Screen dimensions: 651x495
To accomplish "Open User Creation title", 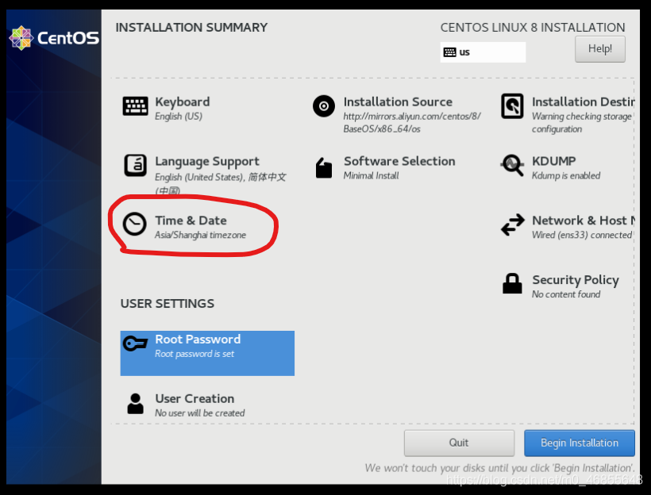I will [195, 398].
